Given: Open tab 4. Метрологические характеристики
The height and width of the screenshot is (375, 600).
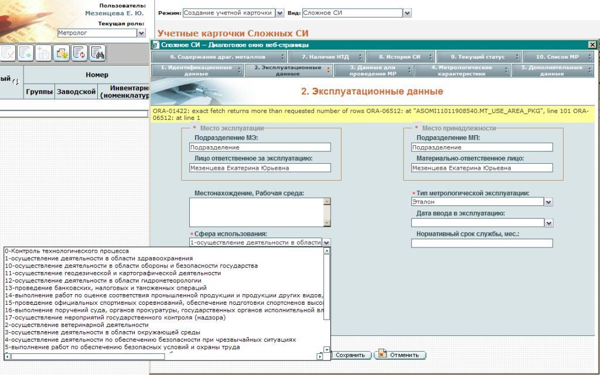Looking at the screenshot, I should (x=462, y=70).
